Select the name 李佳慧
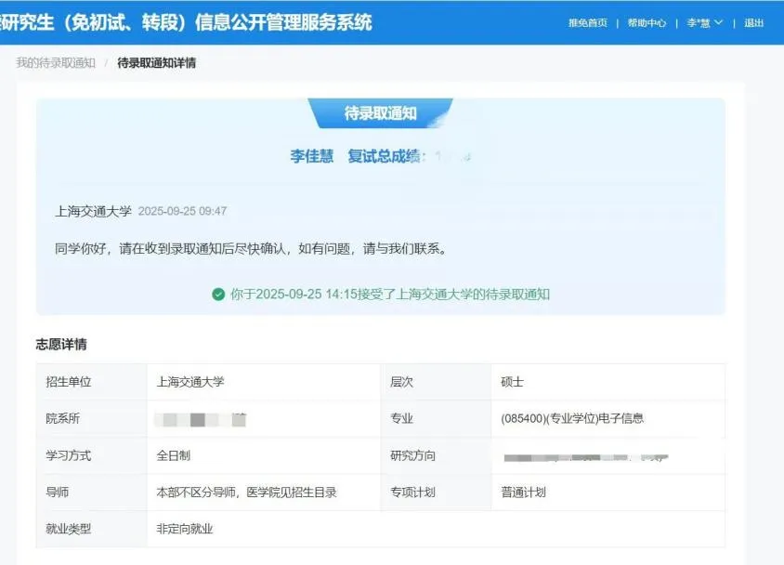 (311, 156)
